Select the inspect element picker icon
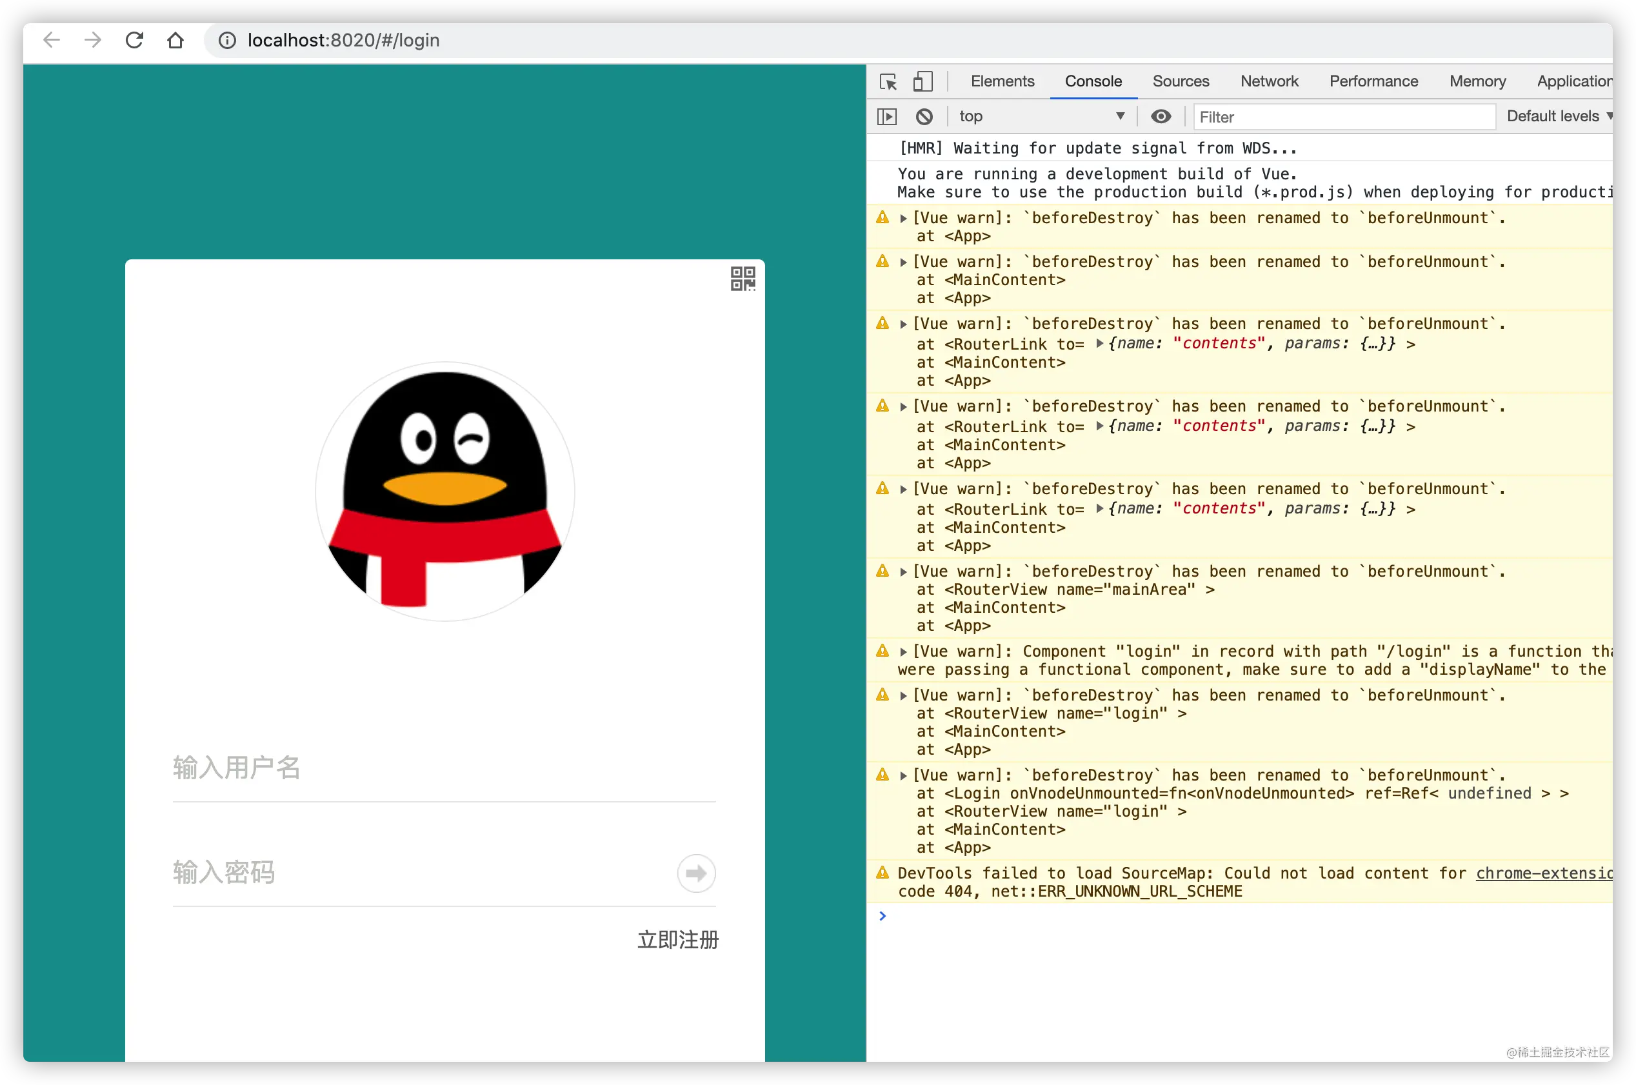The height and width of the screenshot is (1085, 1636). point(888,82)
